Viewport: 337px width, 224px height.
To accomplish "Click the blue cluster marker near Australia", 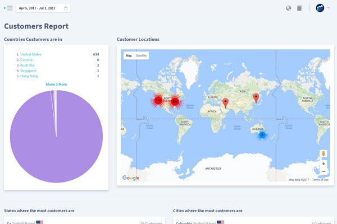I will 262,135.
